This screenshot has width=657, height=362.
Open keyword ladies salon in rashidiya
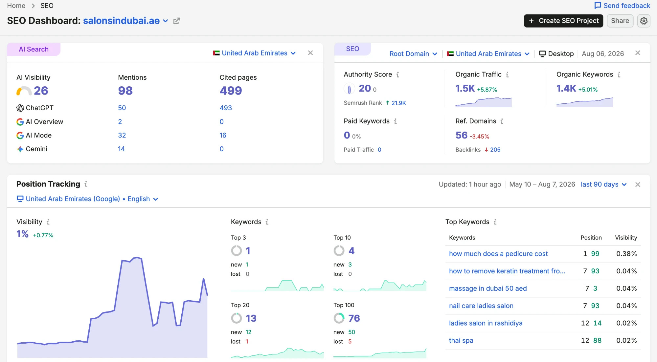[486, 323]
